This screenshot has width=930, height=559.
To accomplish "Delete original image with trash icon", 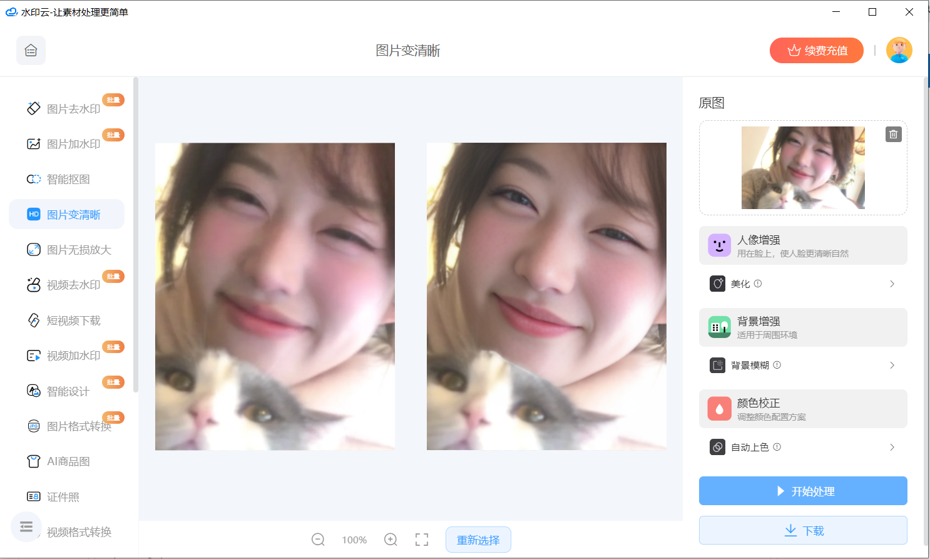I will tap(894, 134).
